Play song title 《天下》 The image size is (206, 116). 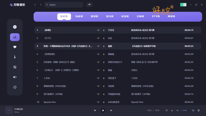[x=48, y=38]
